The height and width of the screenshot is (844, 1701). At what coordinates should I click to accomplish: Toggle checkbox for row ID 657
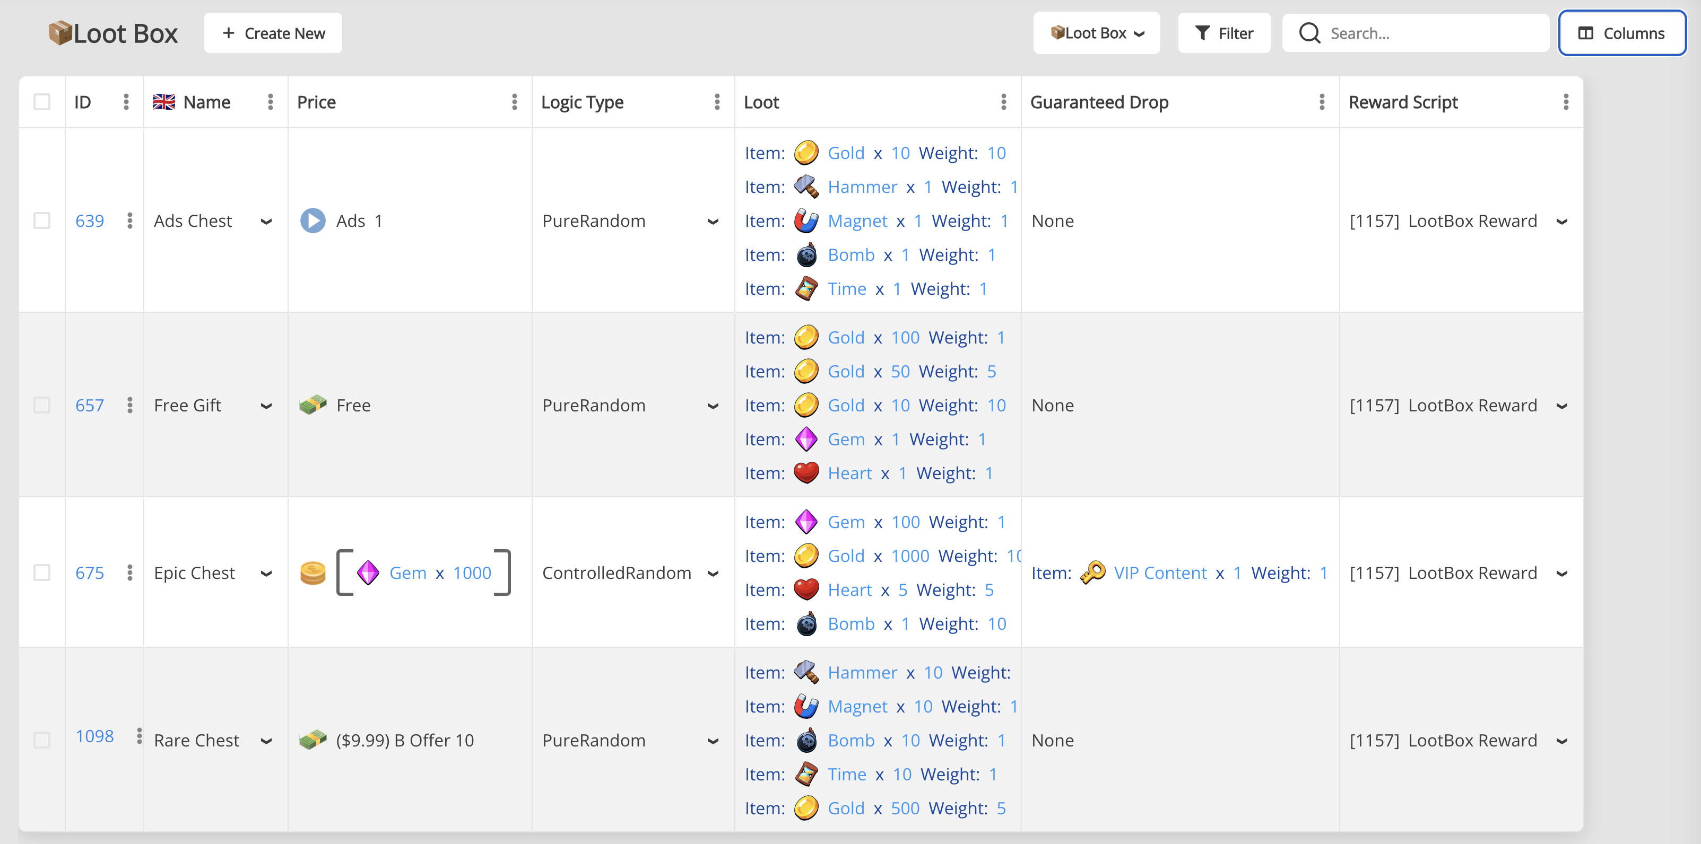pos(42,404)
